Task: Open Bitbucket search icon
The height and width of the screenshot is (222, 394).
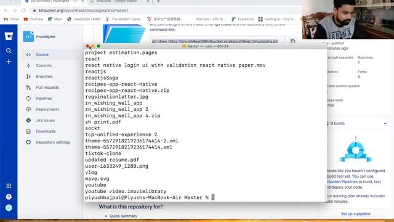Action: tap(9, 51)
